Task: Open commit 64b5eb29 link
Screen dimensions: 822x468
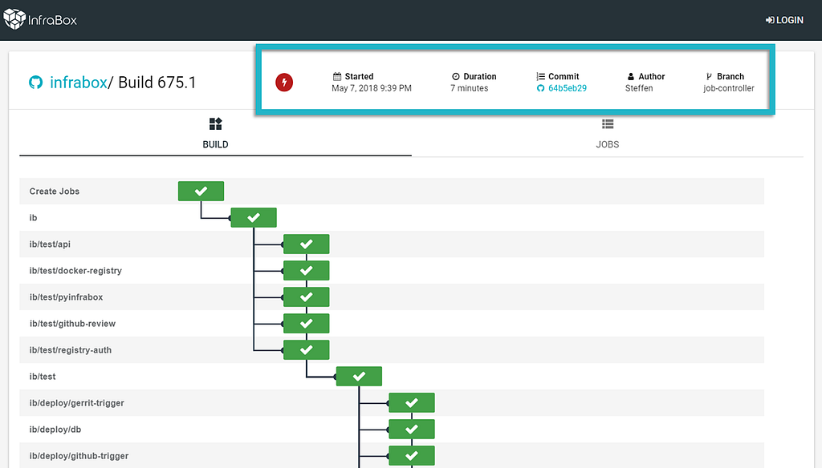Action: click(568, 88)
